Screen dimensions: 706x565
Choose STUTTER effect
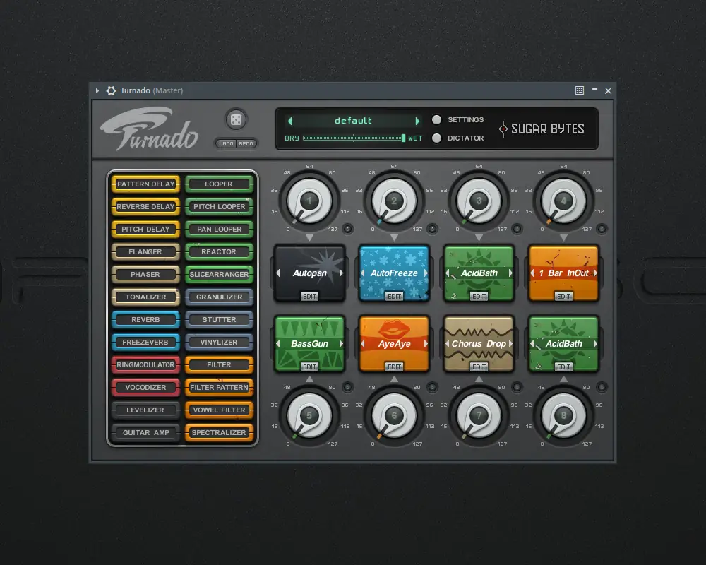(x=219, y=319)
